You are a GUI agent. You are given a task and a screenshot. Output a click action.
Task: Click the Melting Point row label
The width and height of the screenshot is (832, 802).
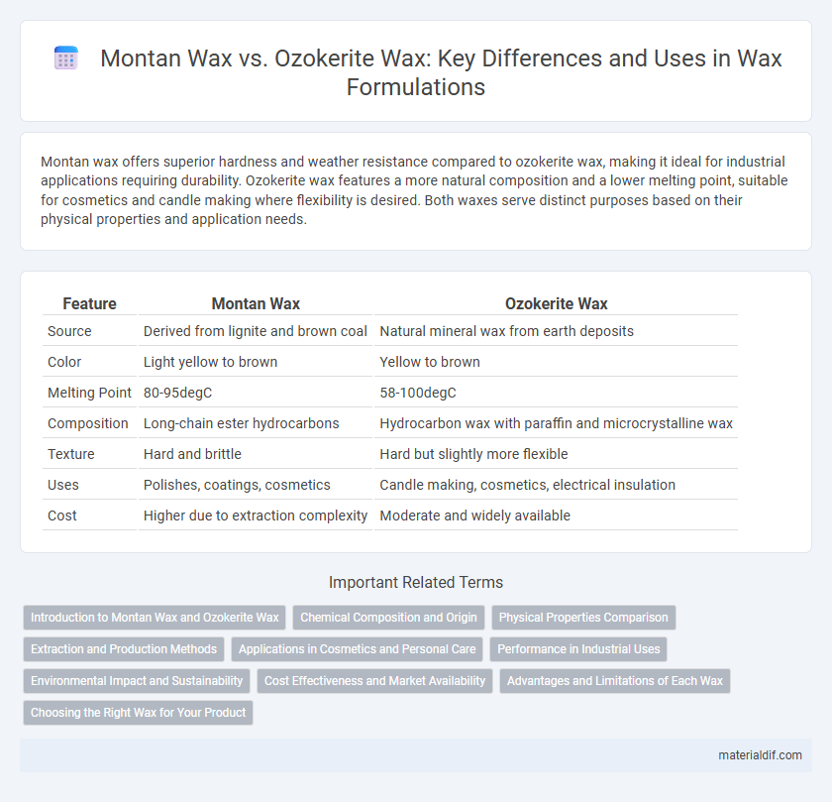[89, 393]
